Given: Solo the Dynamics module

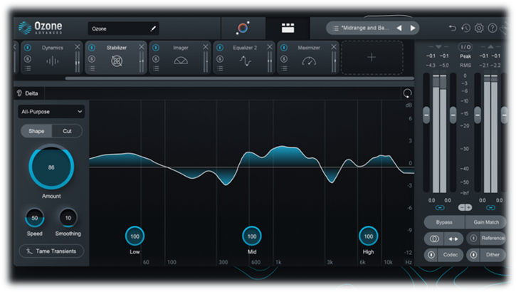Looking at the screenshot, I should pyautogui.click(x=28, y=59).
